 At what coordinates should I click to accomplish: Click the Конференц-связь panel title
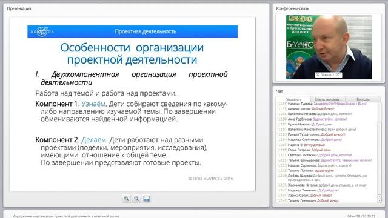coord(292,8)
